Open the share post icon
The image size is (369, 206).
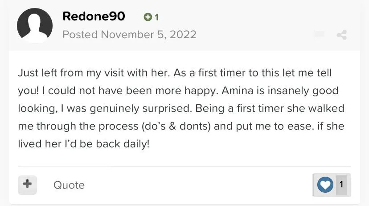342,35
